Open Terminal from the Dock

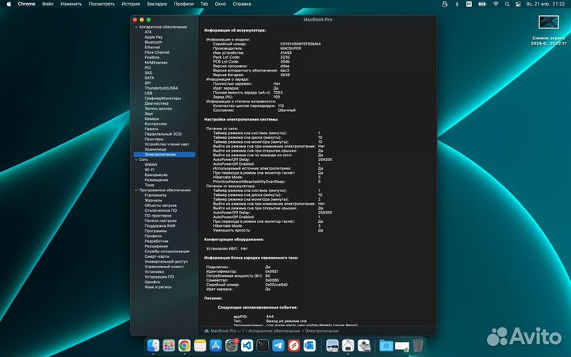tap(263, 345)
